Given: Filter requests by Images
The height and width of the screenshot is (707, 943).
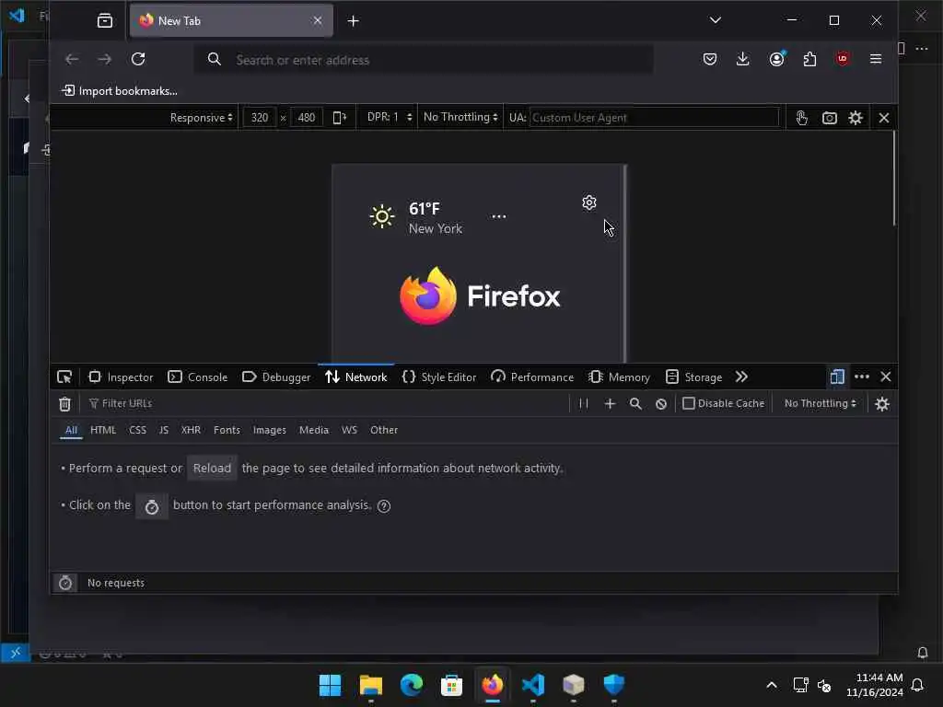Looking at the screenshot, I should [270, 430].
